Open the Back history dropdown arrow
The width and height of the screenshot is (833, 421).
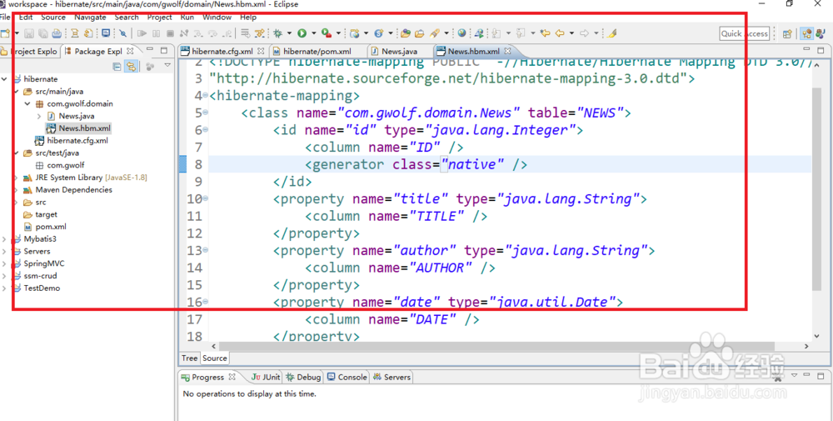pyautogui.click(x=571, y=33)
